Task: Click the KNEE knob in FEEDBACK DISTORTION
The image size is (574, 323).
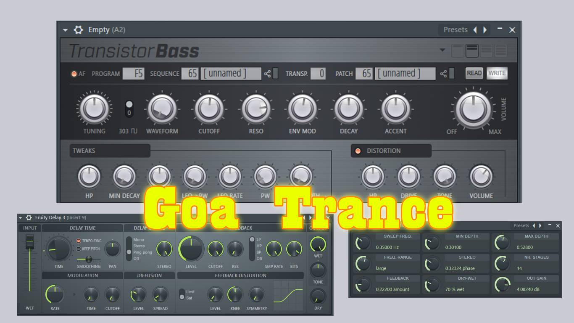Action: tap(235, 295)
